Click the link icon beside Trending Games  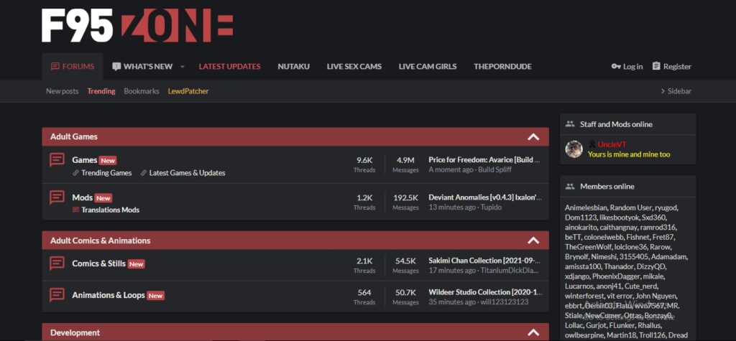tap(75, 173)
